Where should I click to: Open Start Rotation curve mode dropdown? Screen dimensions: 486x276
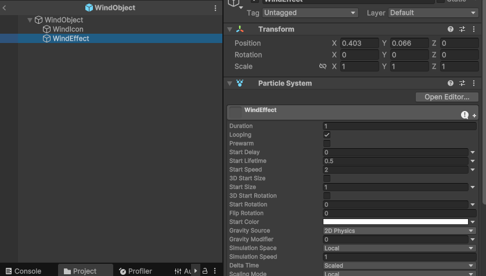coord(473,205)
